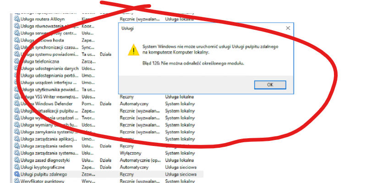Viewport: 388px width, 183px height.
Task: Select the 'Usługi pulpitu zdalnego' service name
Action: (44, 174)
